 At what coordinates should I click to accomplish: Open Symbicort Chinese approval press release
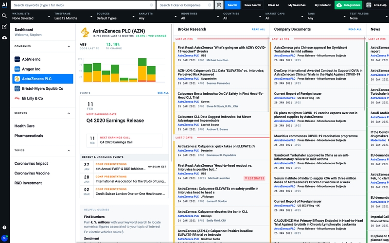(x=318, y=53)
